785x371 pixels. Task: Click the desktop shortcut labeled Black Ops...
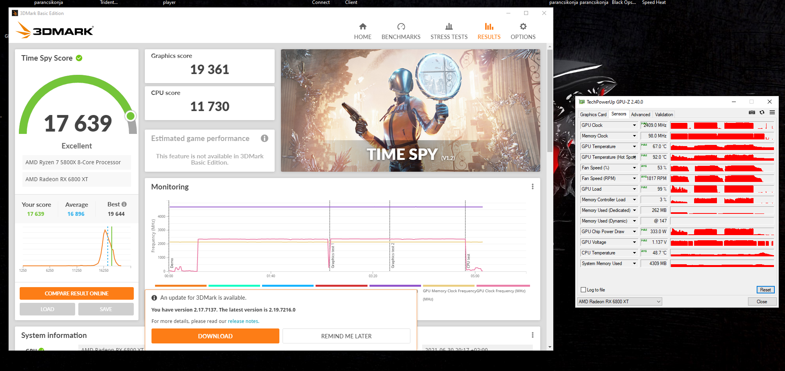click(624, 2)
